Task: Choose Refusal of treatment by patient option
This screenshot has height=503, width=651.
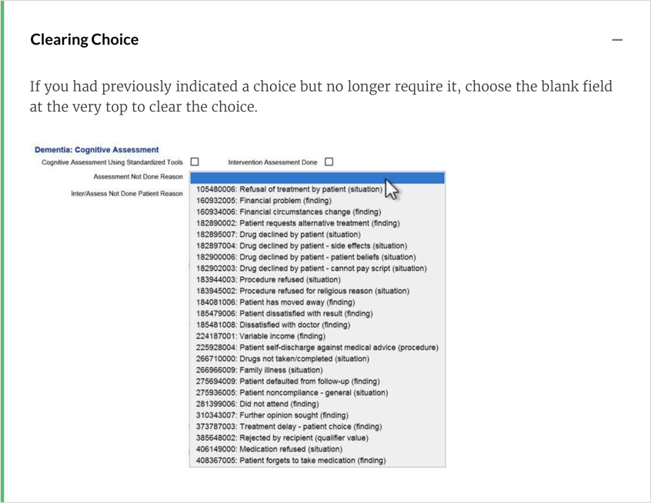Action: tap(289, 189)
